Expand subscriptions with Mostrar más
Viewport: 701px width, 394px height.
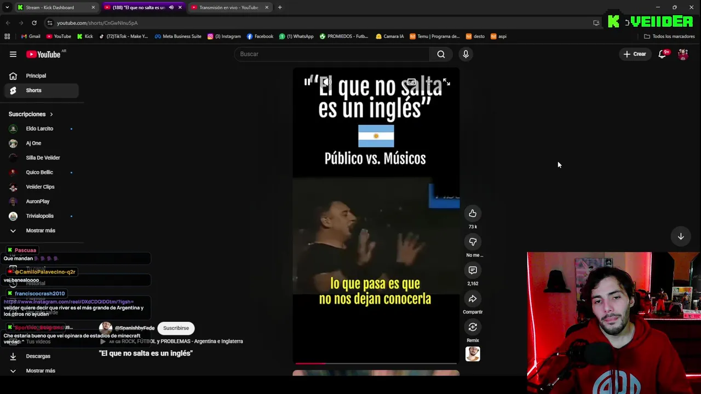(x=41, y=230)
